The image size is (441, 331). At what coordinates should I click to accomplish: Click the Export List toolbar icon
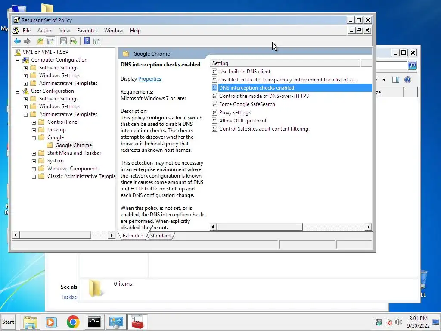(74, 41)
